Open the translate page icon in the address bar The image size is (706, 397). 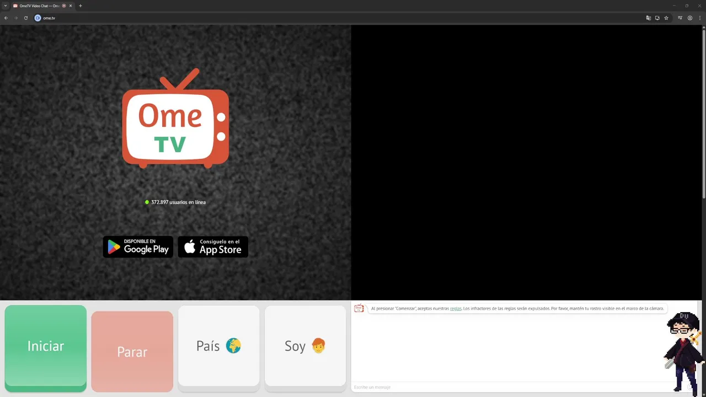(x=649, y=18)
